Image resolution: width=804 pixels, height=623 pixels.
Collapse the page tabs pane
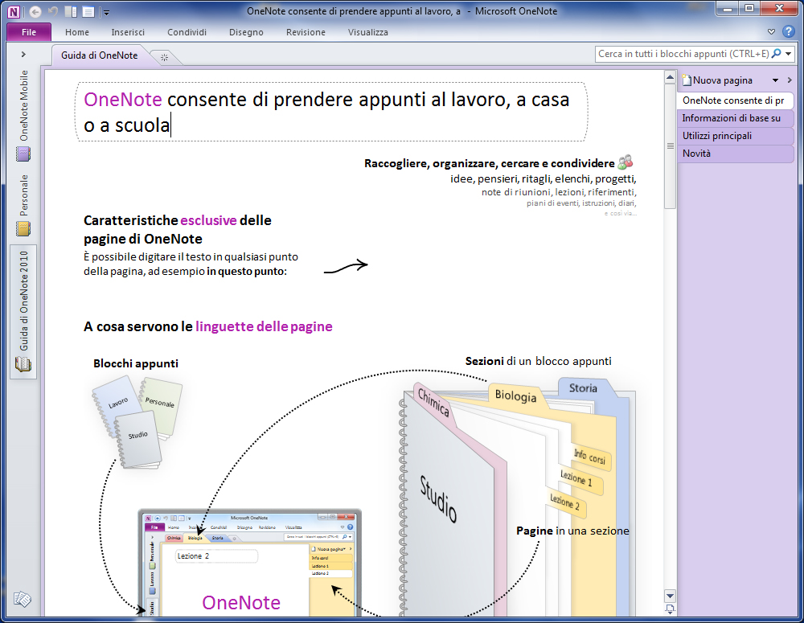[x=789, y=80]
